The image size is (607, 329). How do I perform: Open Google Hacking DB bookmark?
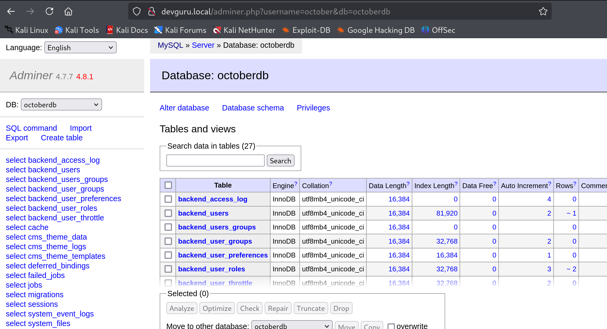[376, 30]
